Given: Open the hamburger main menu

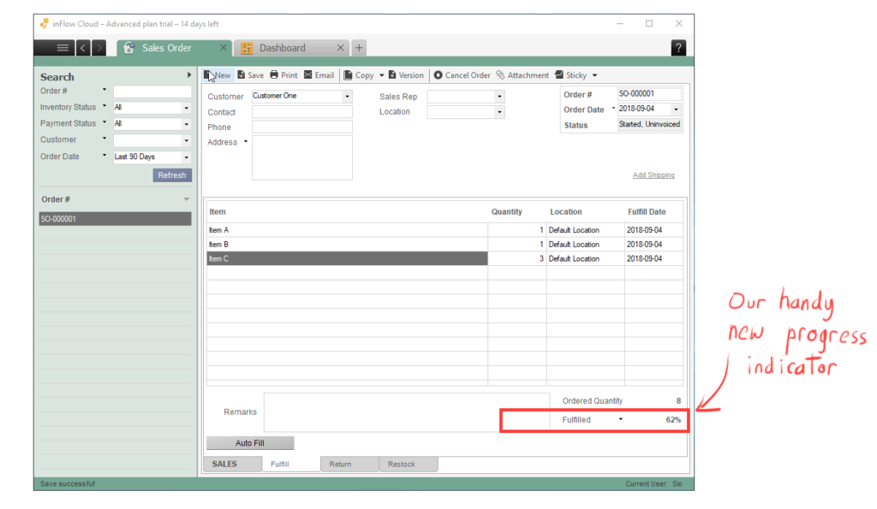Looking at the screenshot, I should click(63, 48).
